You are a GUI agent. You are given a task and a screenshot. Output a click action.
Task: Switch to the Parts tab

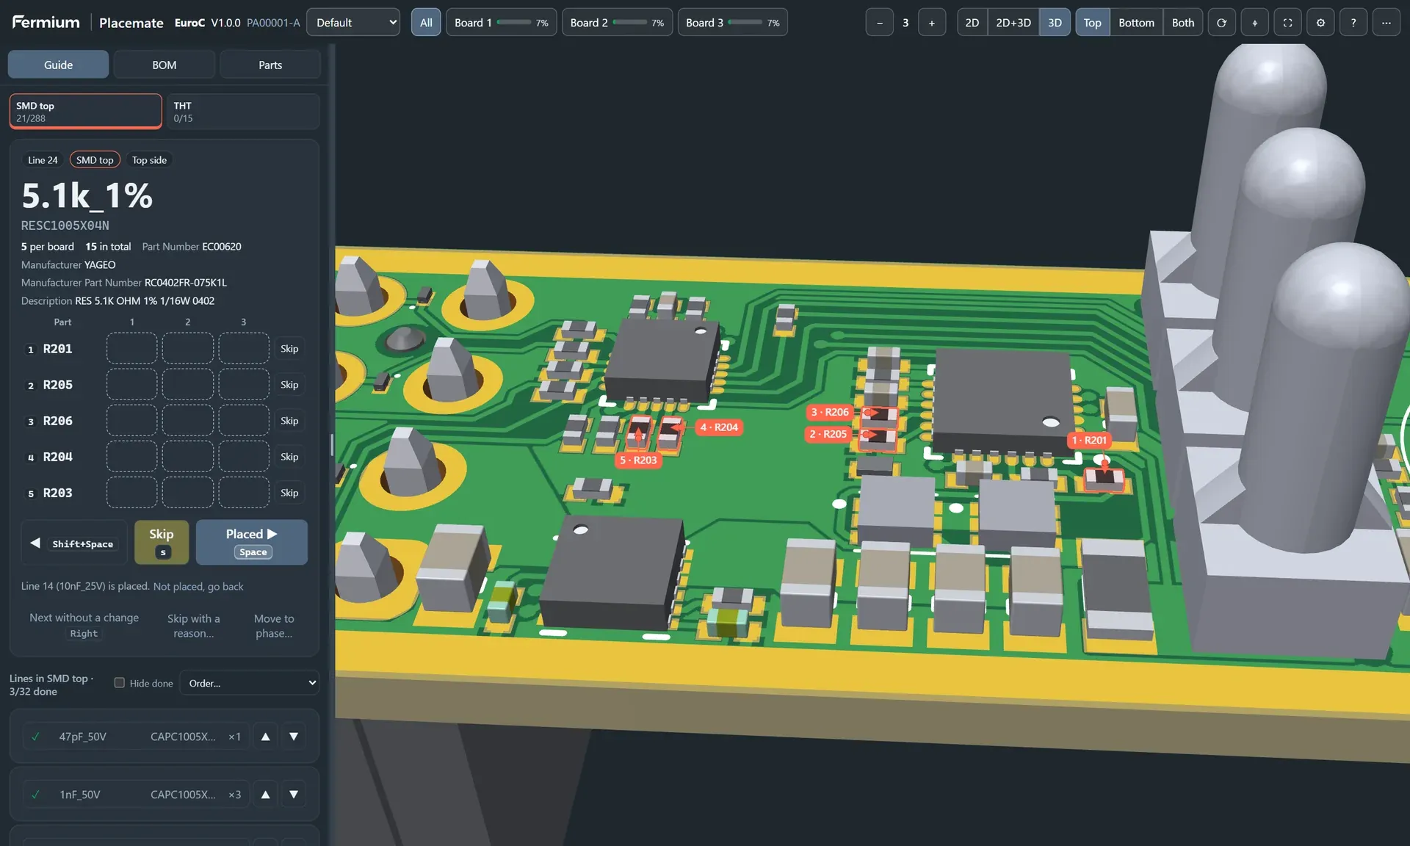(x=270, y=65)
